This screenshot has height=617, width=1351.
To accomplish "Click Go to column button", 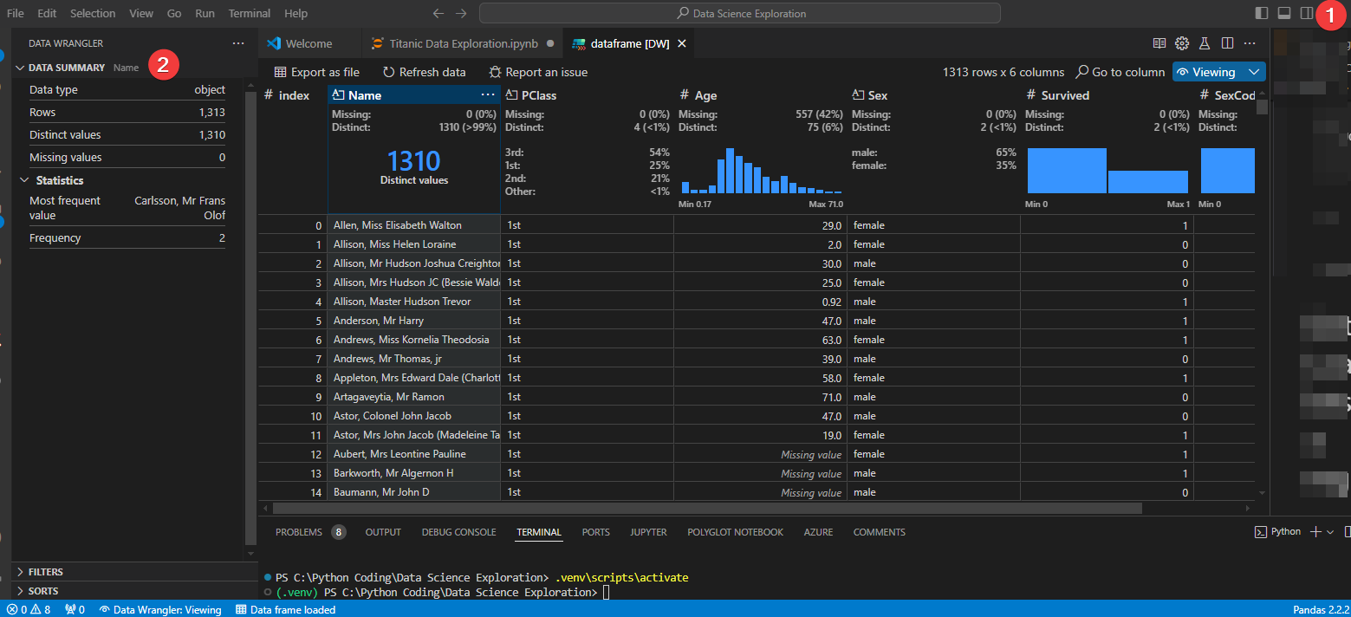I will 1120,72.
